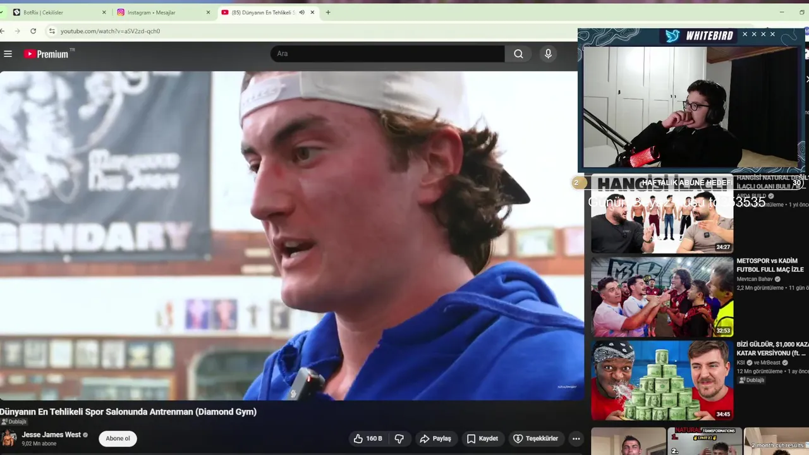Click the '9,02 Mn abone' subscriber count
The height and width of the screenshot is (455, 809).
pyautogui.click(x=39, y=444)
